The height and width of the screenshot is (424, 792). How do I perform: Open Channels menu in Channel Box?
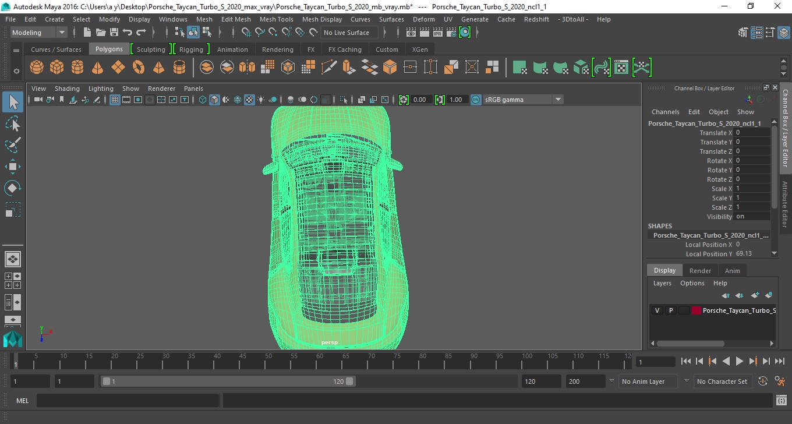click(x=665, y=112)
